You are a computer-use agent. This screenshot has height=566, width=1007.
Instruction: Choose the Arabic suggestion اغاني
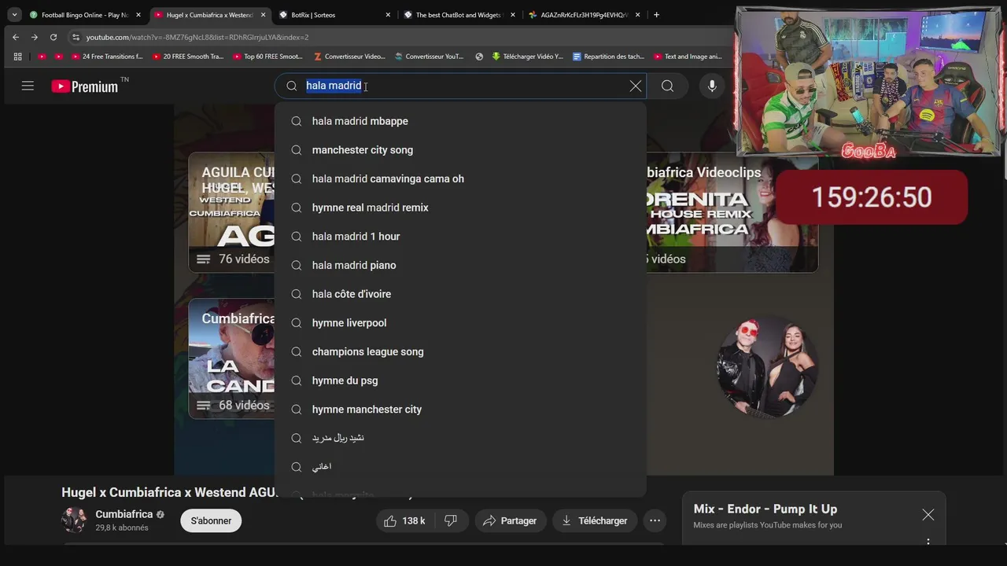[460, 467]
